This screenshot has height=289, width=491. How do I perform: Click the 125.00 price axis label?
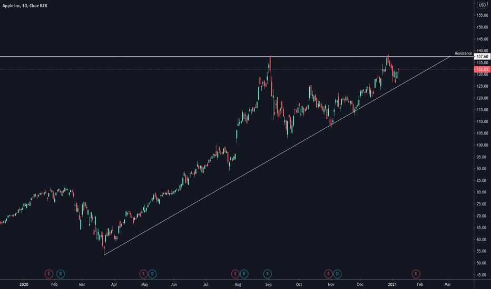click(482, 86)
